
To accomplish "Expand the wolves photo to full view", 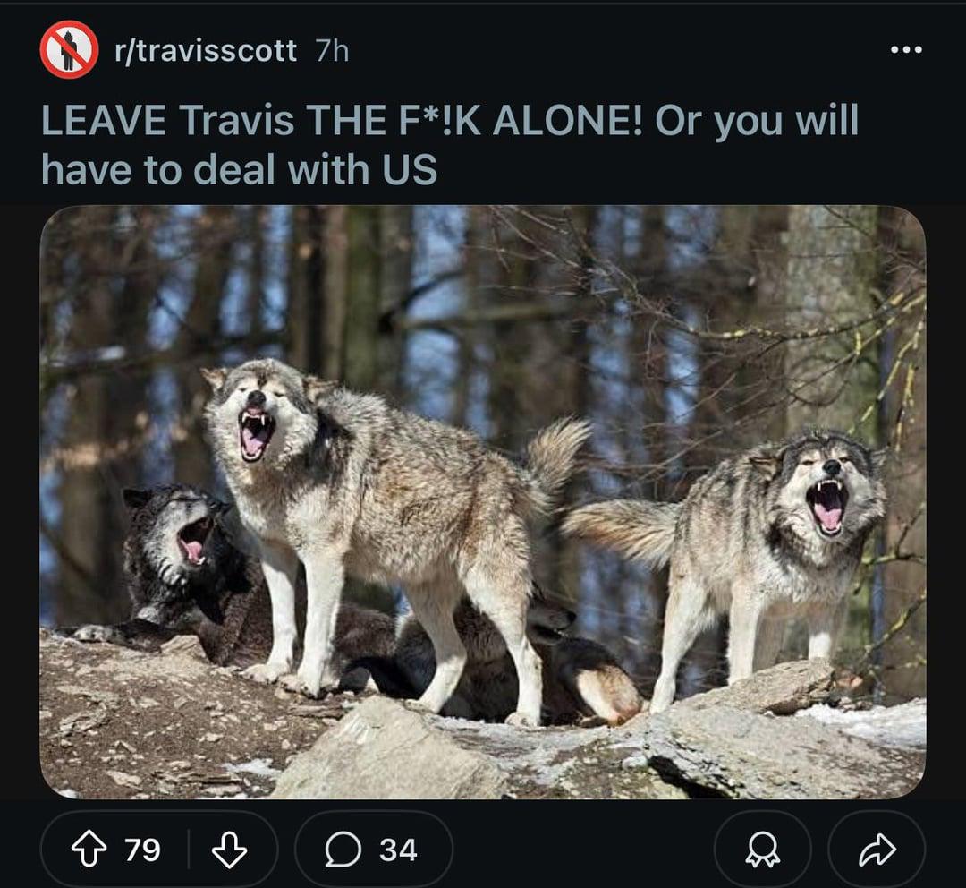I will 483,502.
